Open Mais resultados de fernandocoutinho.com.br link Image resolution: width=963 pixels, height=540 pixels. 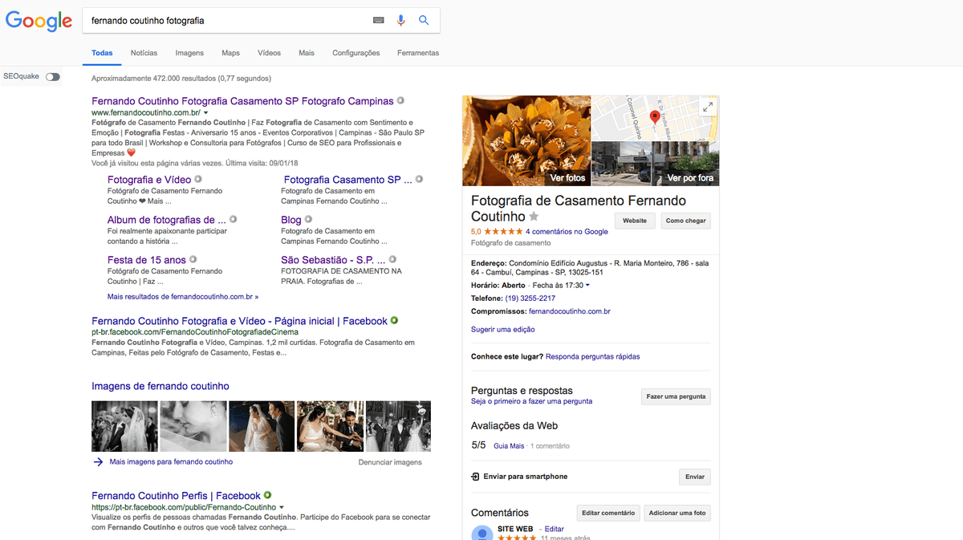(x=183, y=296)
